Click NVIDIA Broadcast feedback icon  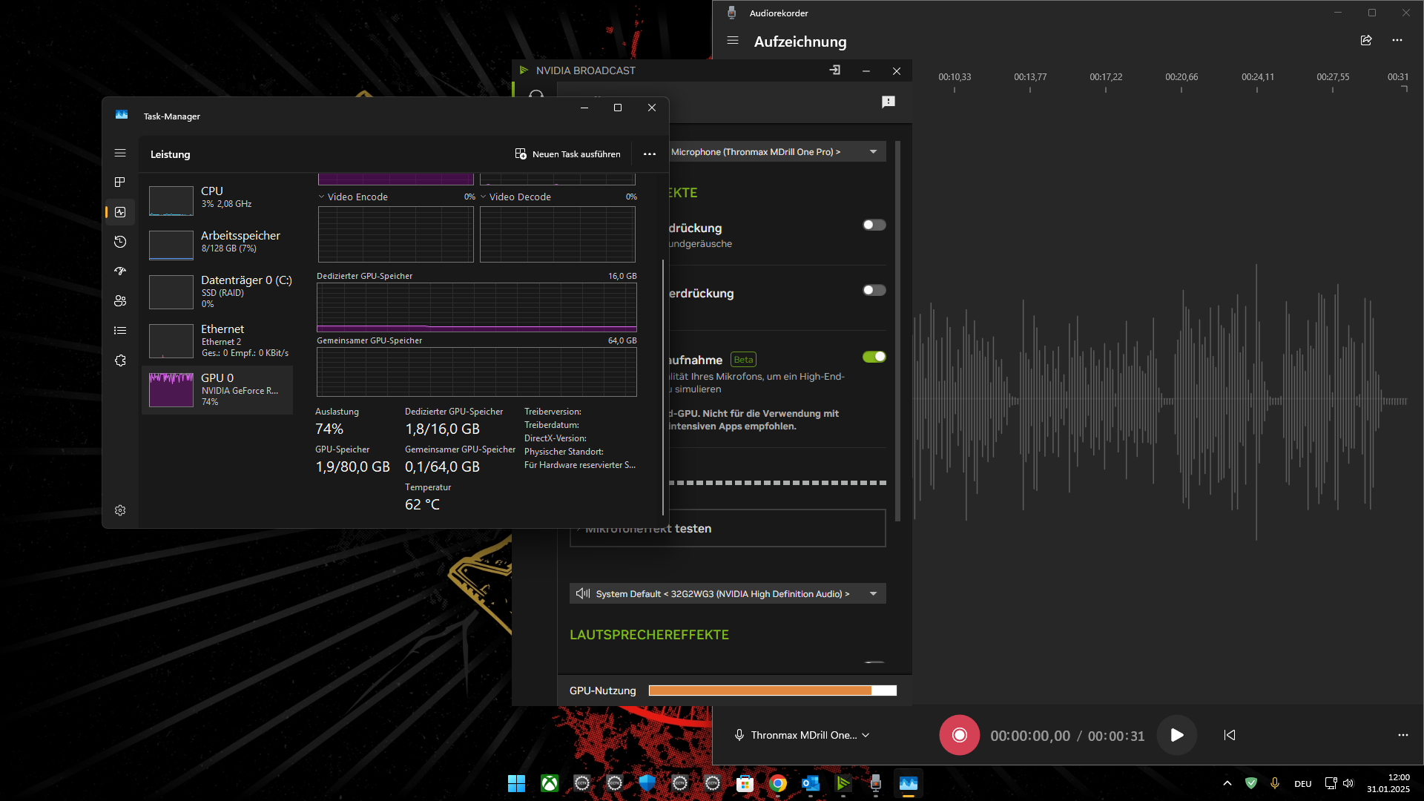(888, 102)
